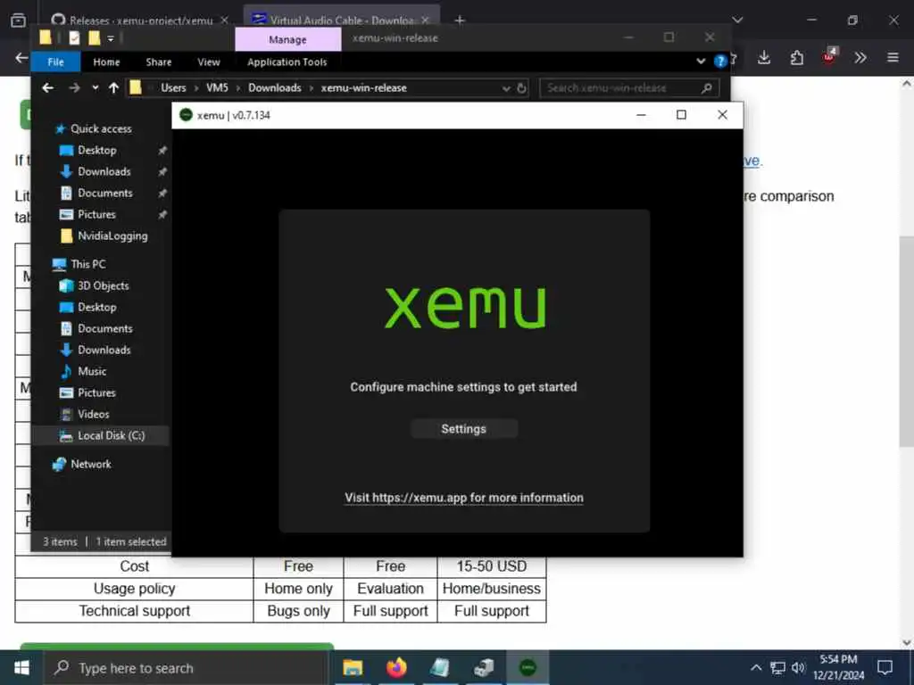914x685 pixels.
Task: Click the uBlock Origin extension icon
Action: [x=829, y=56]
